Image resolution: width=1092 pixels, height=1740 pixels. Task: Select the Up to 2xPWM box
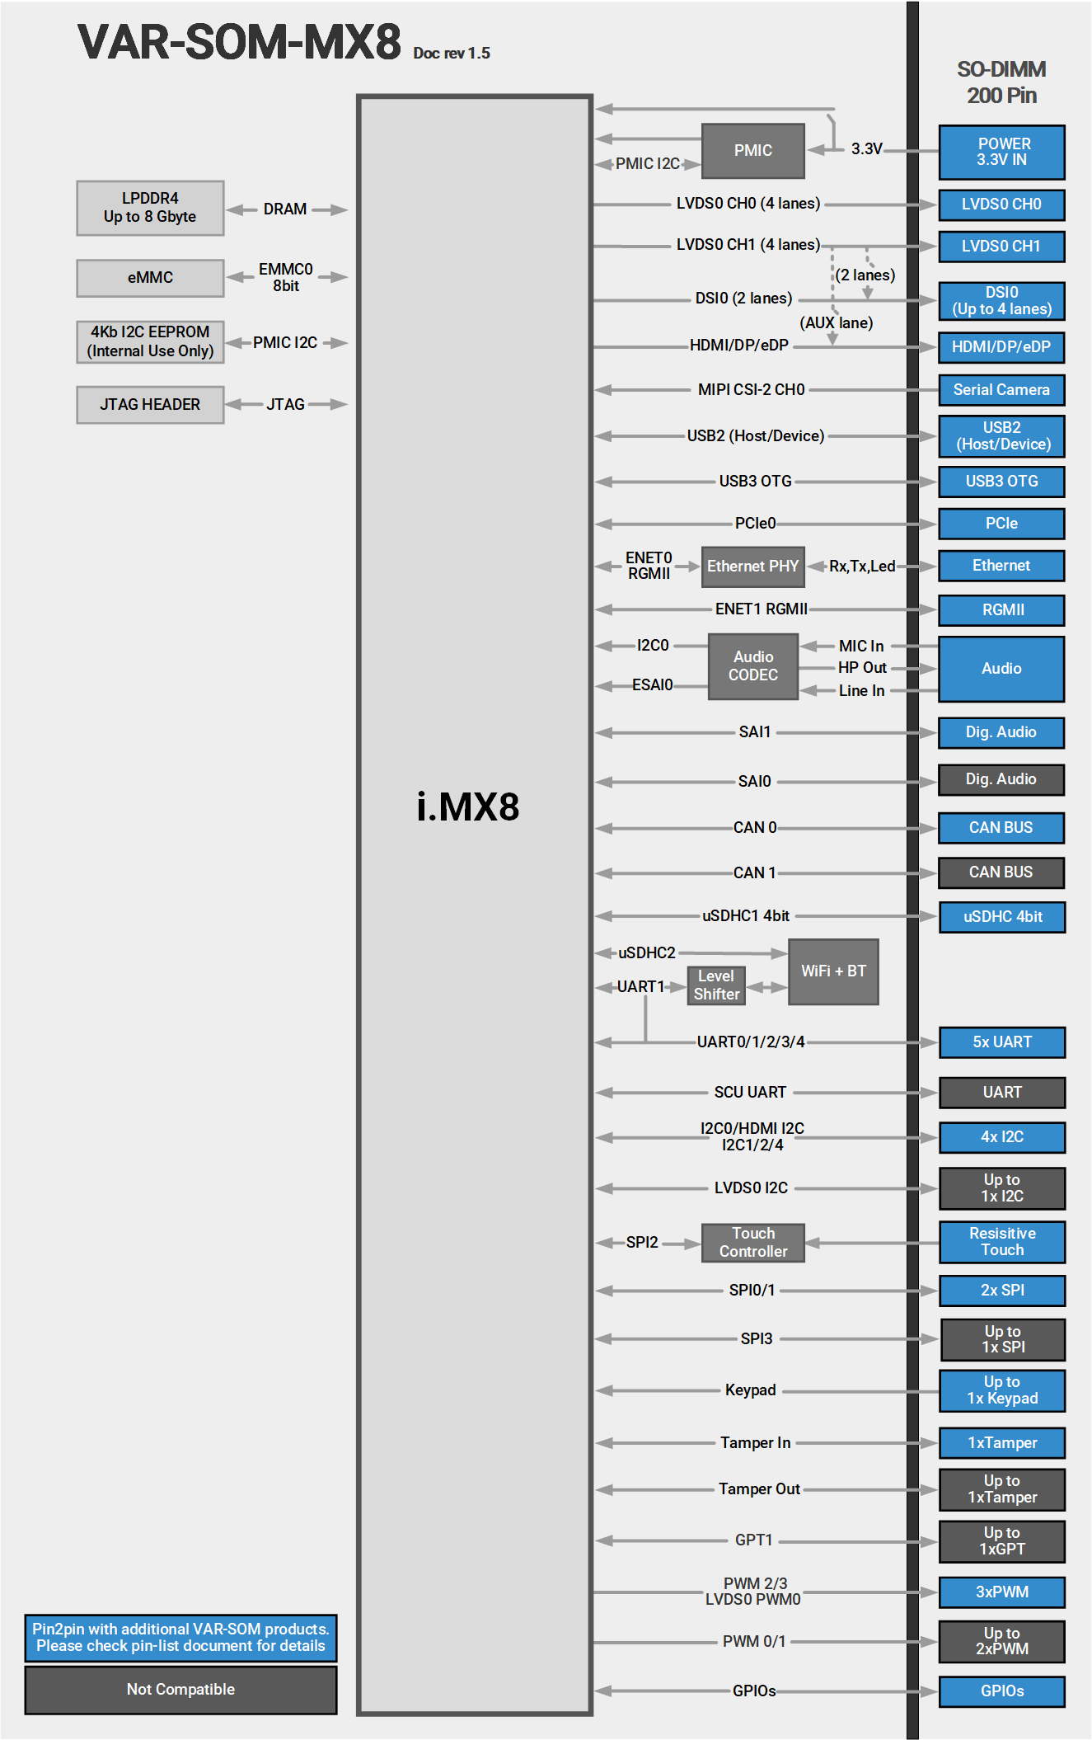pyautogui.click(x=1001, y=1641)
